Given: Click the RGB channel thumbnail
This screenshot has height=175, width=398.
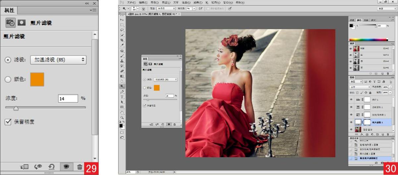Looking at the screenshot, I should click(357, 48).
